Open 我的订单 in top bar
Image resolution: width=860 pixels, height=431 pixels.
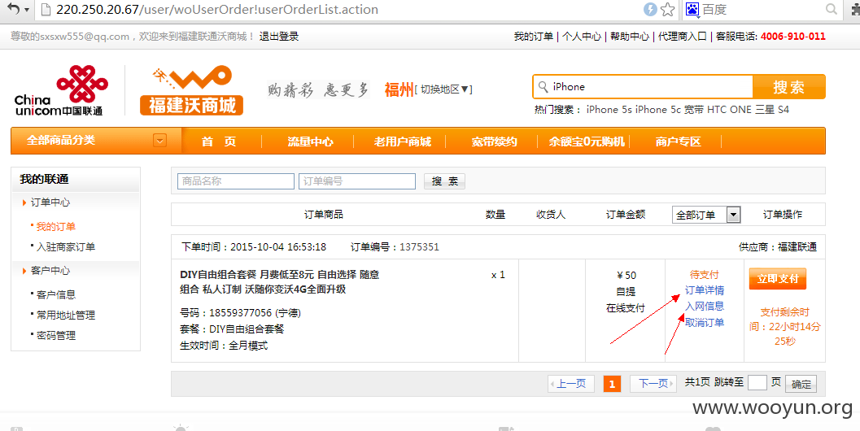coord(533,37)
